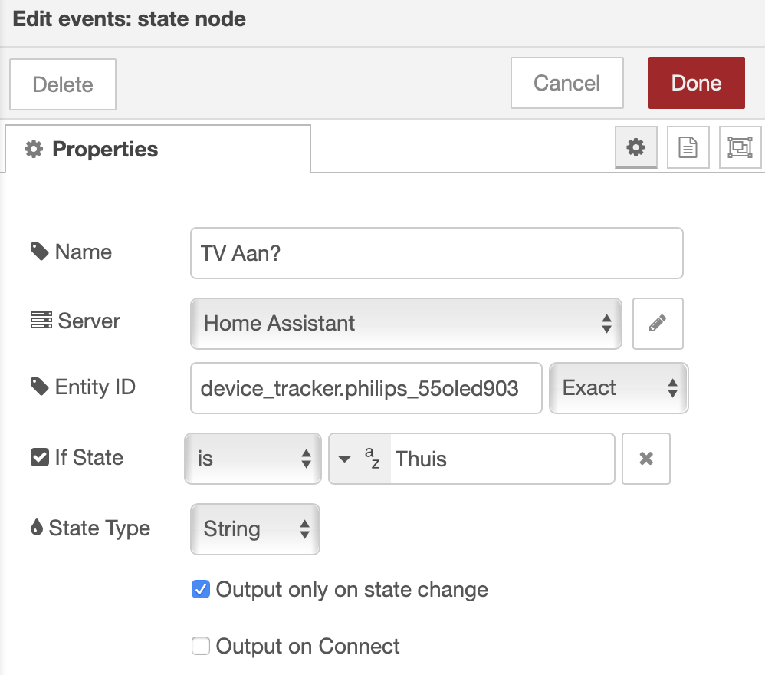Clear If State with the x icon

pyautogui.click(x=645, y=459)
